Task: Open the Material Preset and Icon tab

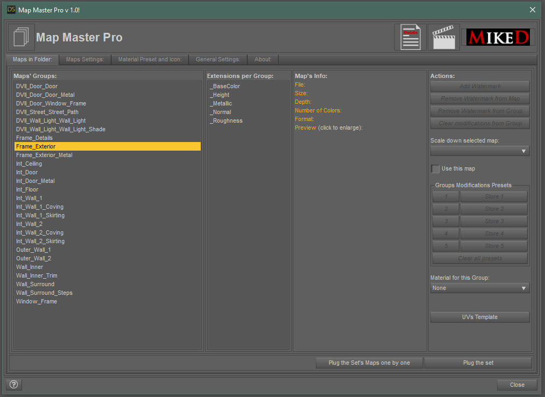Action: point(150,60)
